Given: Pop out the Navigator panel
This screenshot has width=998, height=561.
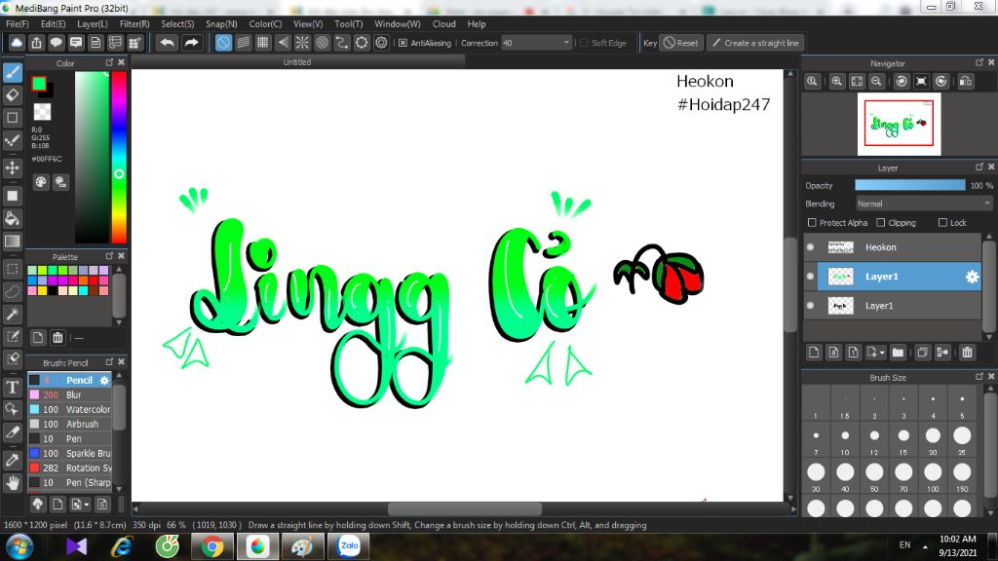Looking at the screenshot, I should tap(979, 62).
